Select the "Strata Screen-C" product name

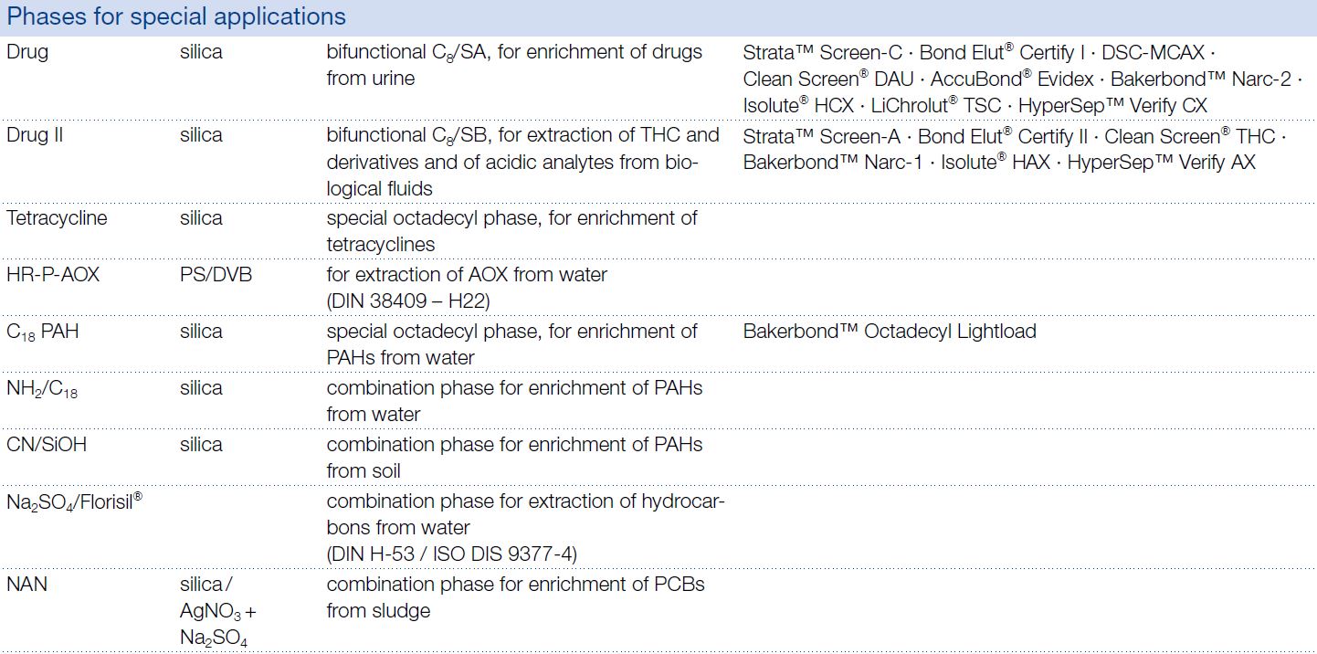(x=823, y=52)
